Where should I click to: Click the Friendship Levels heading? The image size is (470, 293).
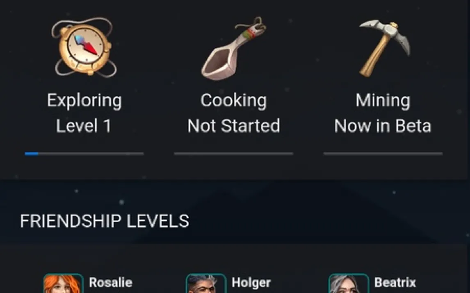click(105, 221)
